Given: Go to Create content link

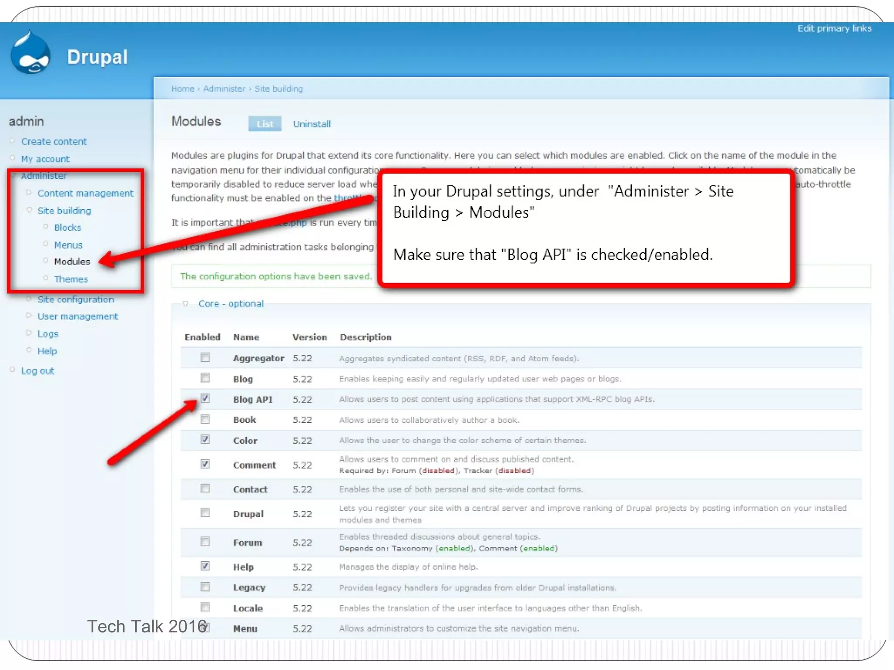Looking at the screenshot, I should point(54,141).
